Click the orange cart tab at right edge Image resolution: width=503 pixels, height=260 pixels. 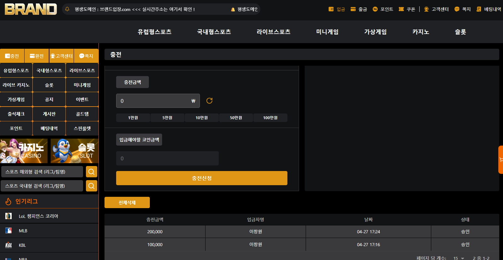[x=500, y=160]
